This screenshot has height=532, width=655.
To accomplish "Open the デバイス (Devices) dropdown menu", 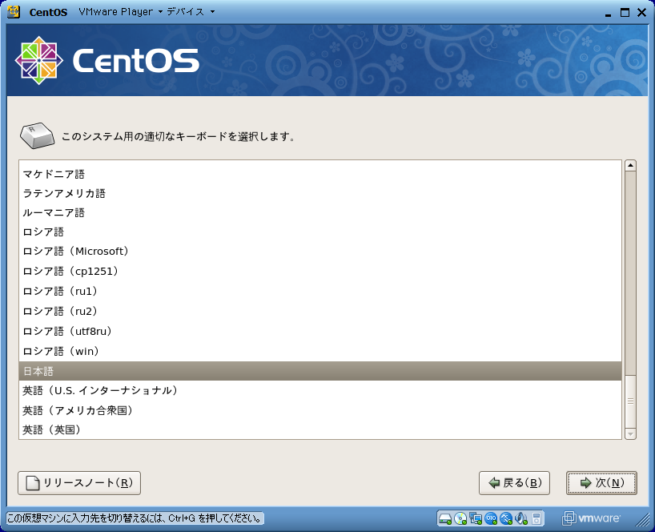I will pyautogui.click(x=190, y=12).
